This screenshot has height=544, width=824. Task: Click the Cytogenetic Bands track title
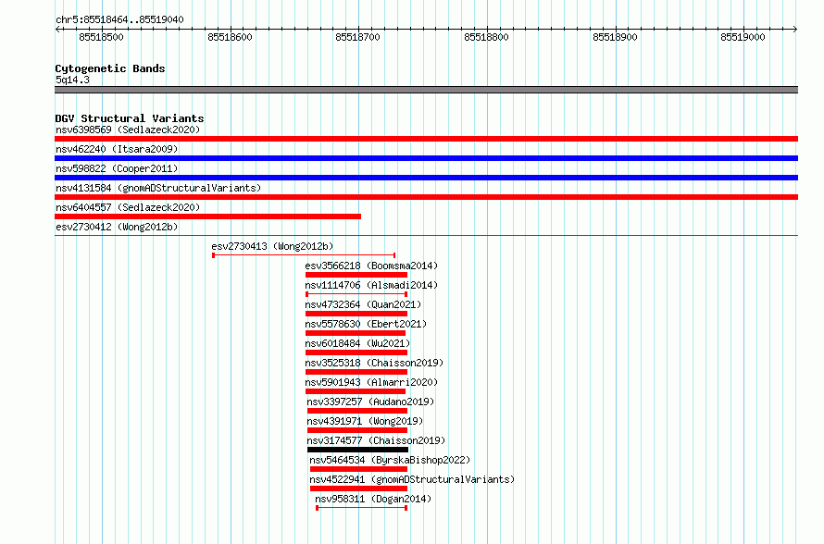click(x=110, y=68)
